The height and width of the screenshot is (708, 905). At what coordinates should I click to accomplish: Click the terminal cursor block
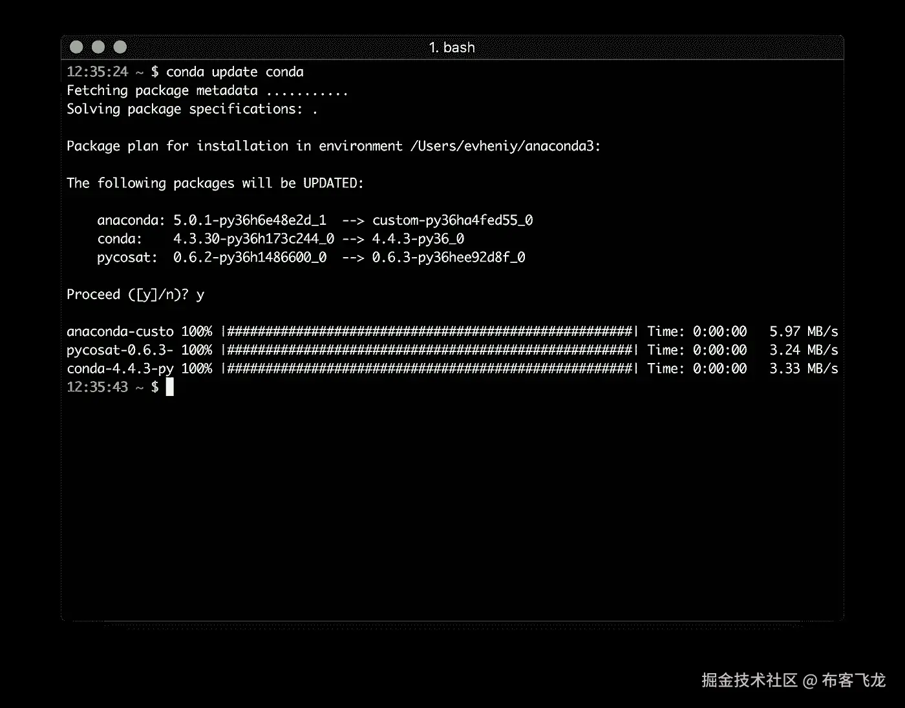[x=170, y=387]
